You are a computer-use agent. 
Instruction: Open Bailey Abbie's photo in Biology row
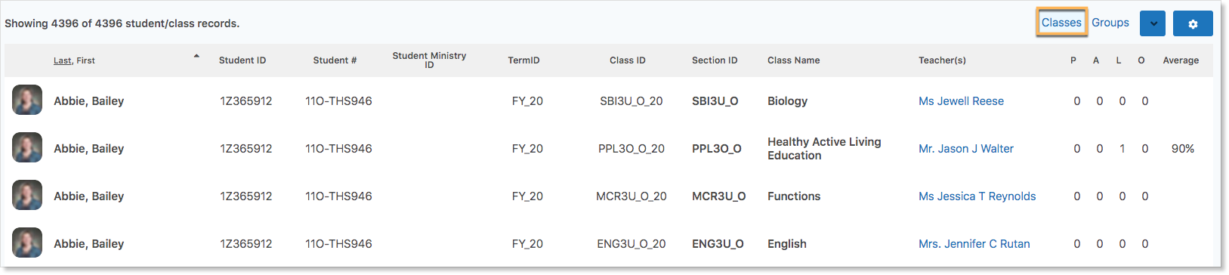[x=27, y=100]
